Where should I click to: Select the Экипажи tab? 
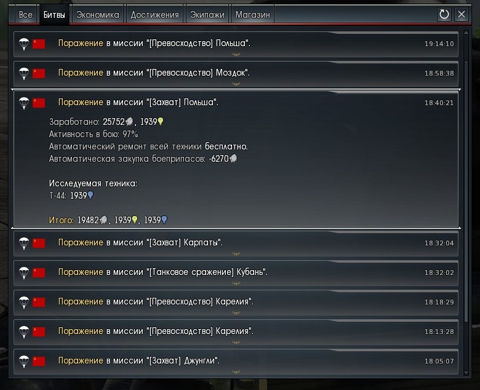click(x=207, y=15)
